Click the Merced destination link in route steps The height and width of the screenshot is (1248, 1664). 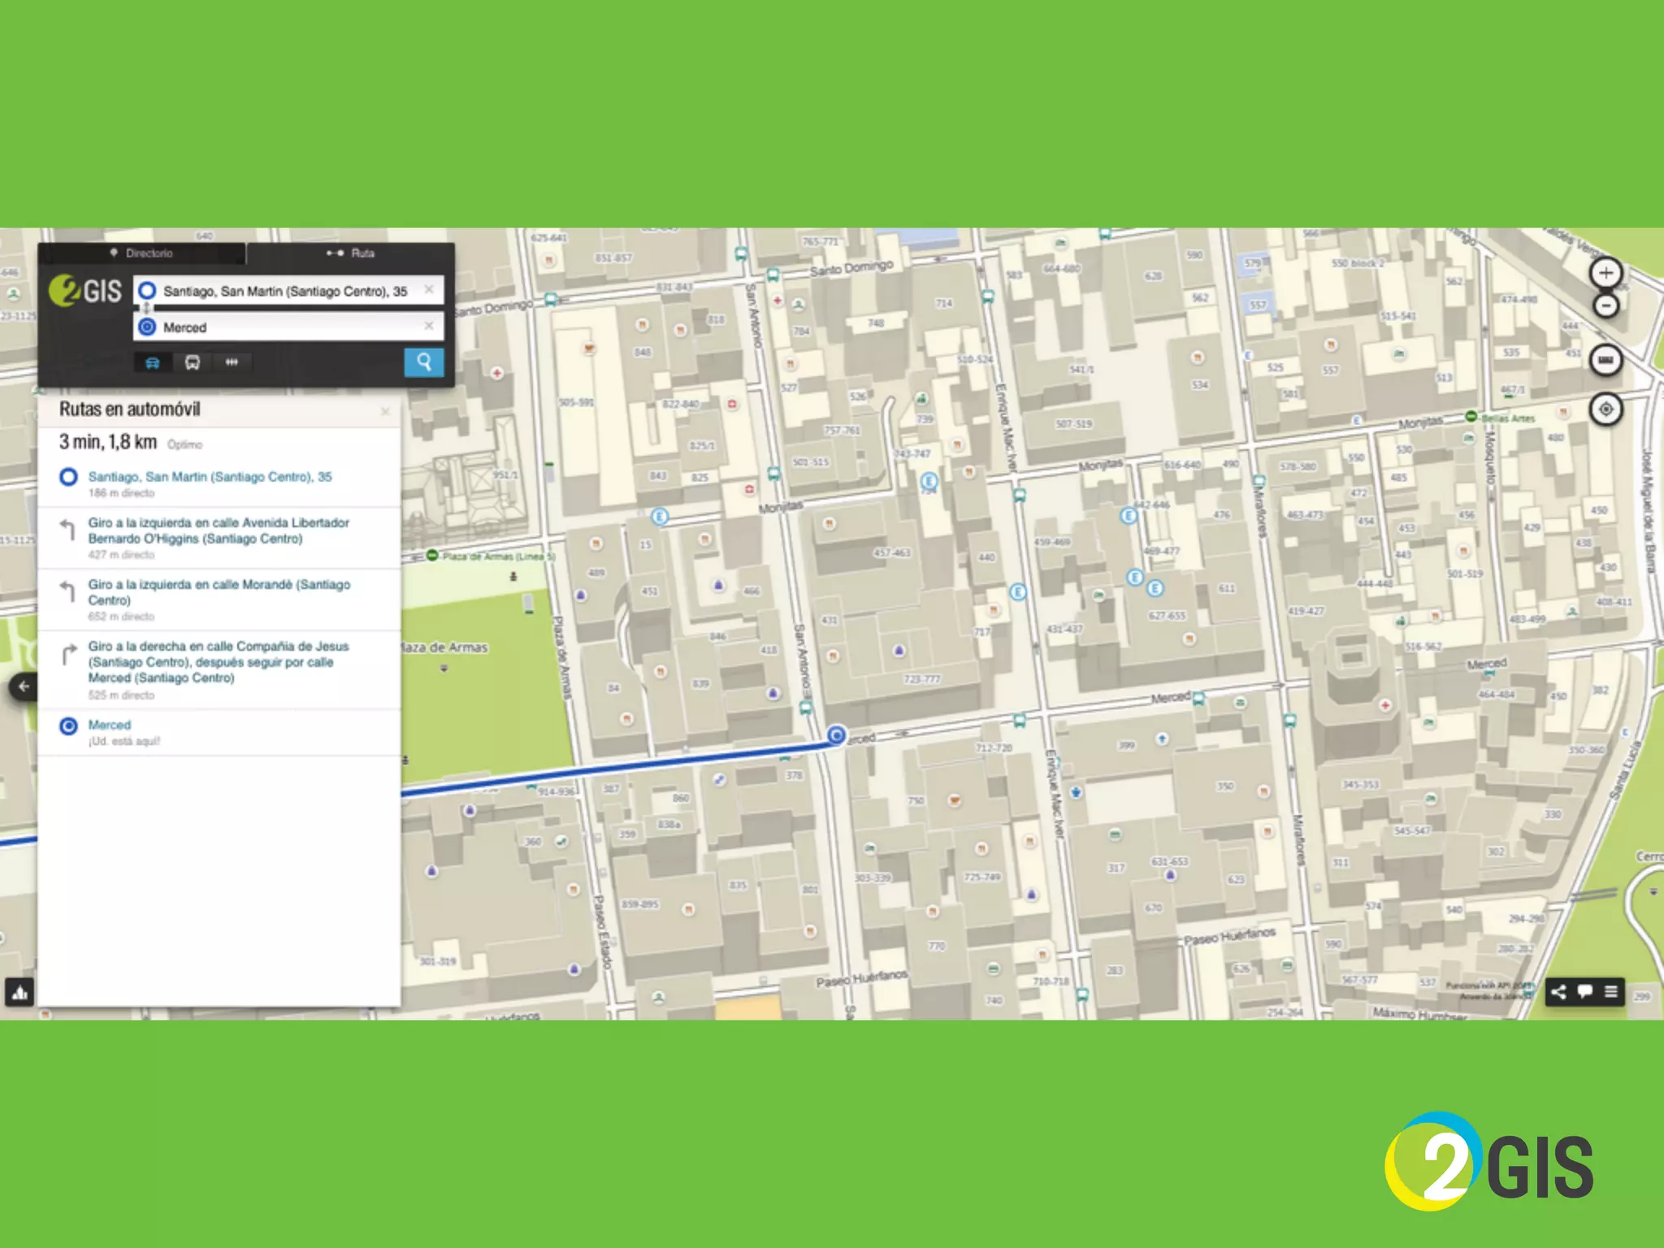(x=110, y=725)
